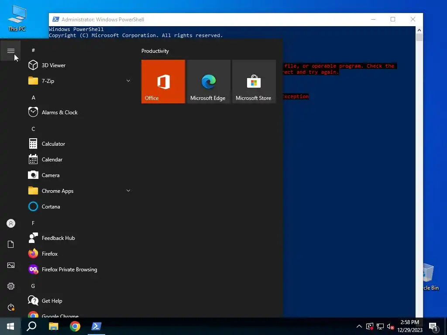This screenshot has height=335, width=447.
Task: Select the C letter header
Action: click(x=33, y=129)
